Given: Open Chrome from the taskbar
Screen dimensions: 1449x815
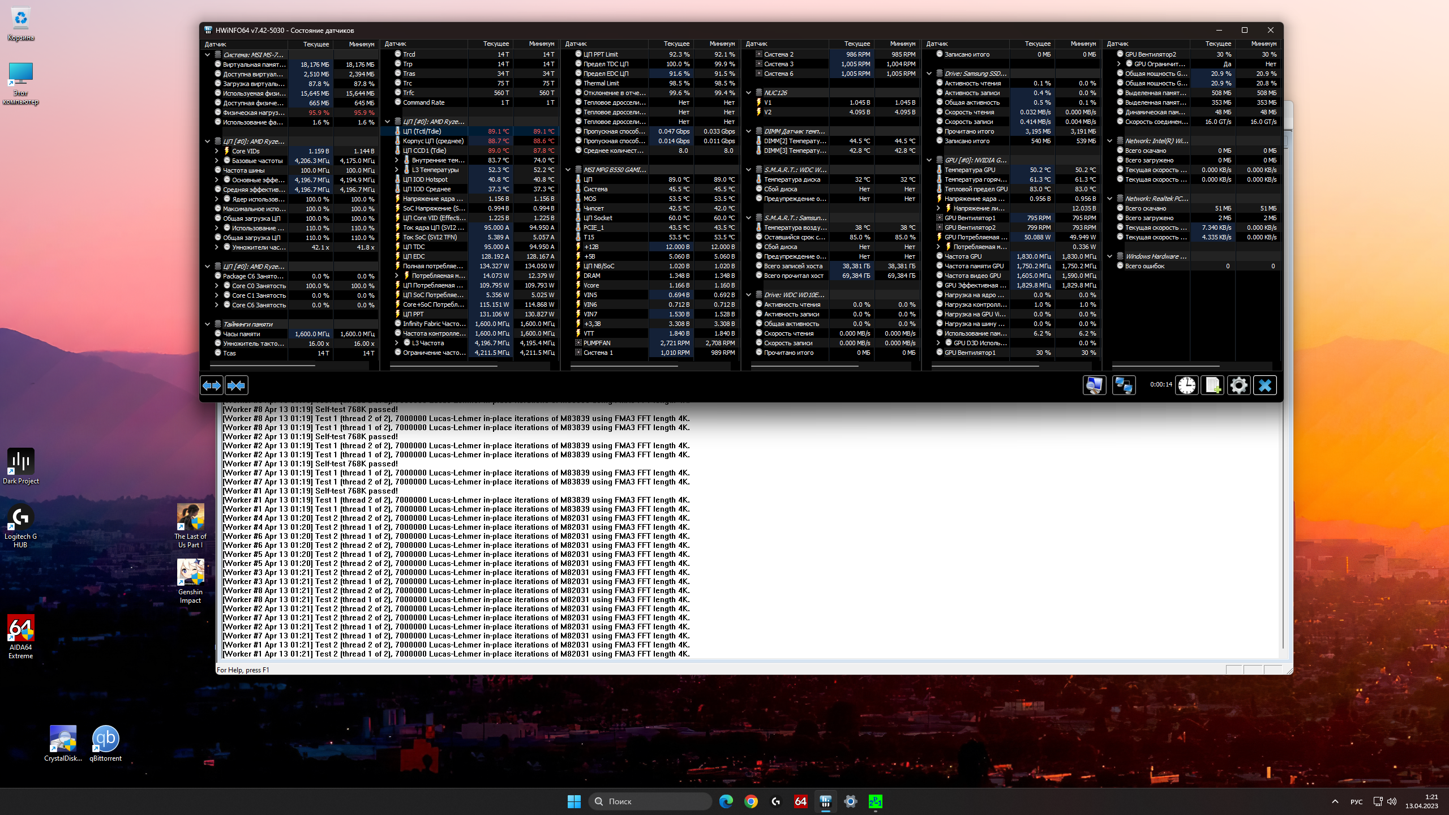Looking at the screenshot, I should 751,801.
